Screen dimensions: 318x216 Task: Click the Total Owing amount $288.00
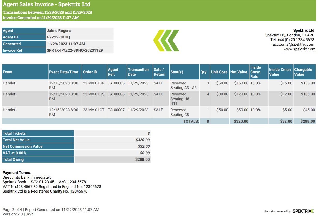[142, 159]
